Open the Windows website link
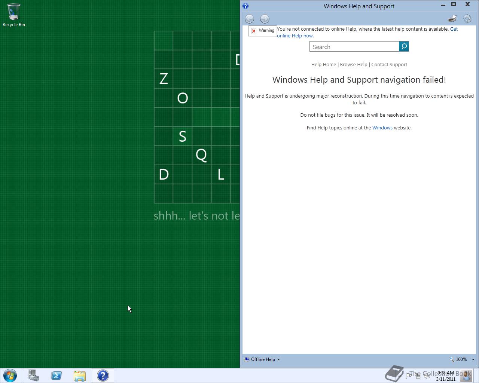Viewport: 479px width, 383px height. pos(382,128)
